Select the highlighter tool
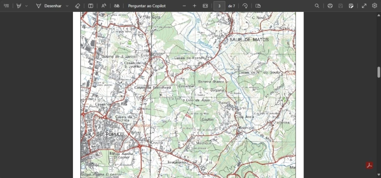Screen dimensions: 381x178 (x=19, y=6)
